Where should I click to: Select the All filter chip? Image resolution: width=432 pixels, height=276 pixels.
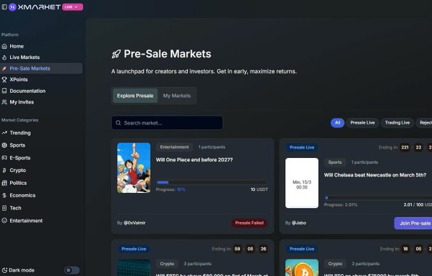point(337,122)
